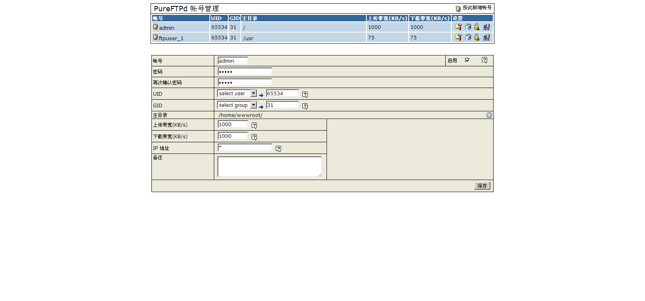Click the network computers icon in ftpuser_1 row

(486, 37)
